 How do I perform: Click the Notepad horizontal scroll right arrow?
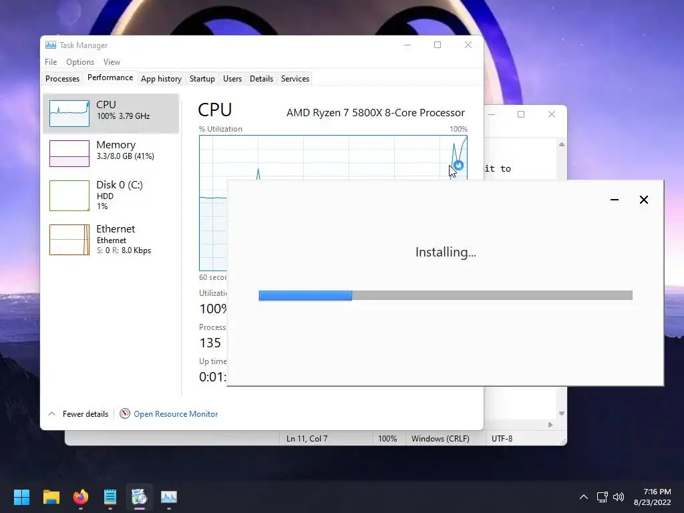pos(550,424)
